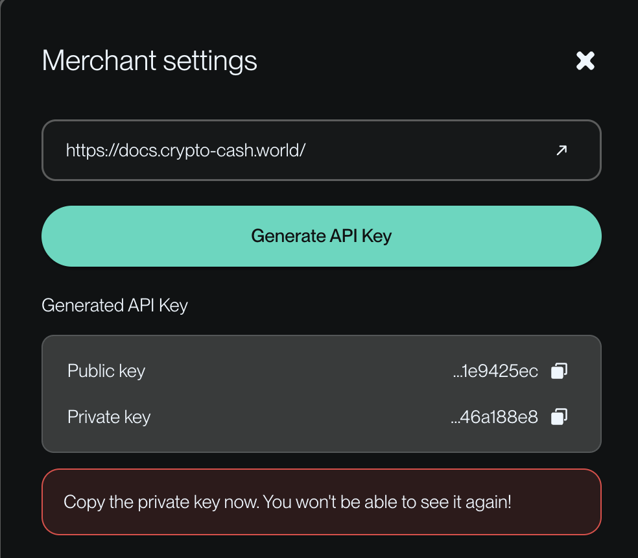Click the Generated API Key heading

[115, 305]
